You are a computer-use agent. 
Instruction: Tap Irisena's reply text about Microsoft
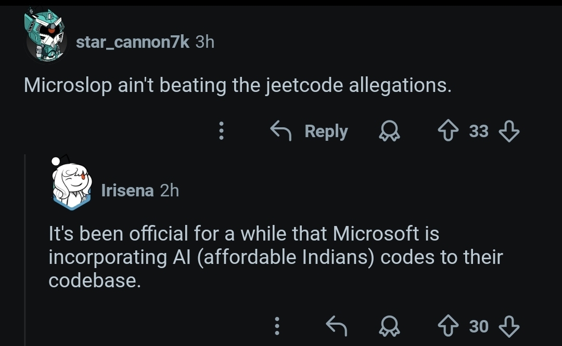coord(275,257)
